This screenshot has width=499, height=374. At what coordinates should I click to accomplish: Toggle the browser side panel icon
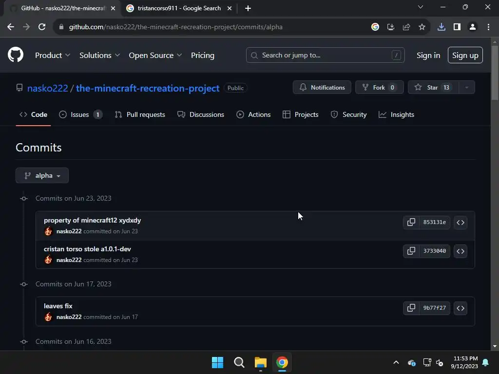457,27
